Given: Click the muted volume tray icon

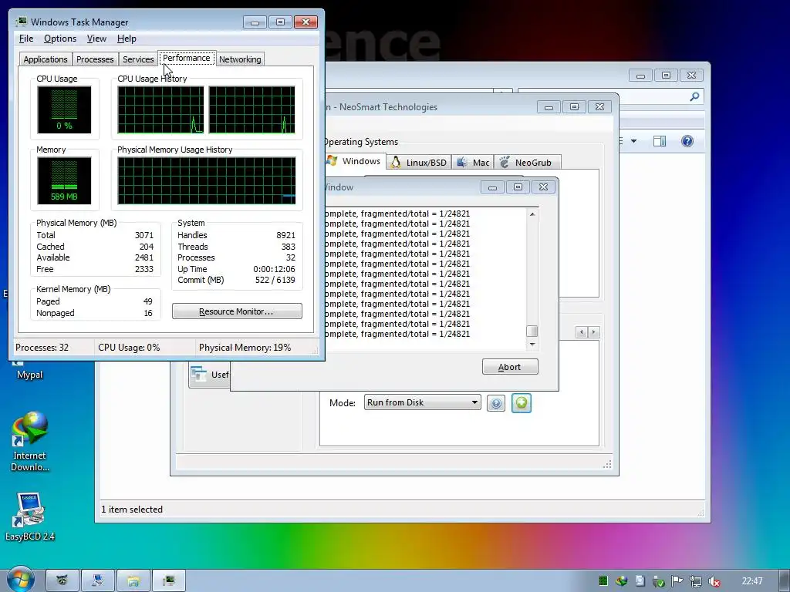Looking at the screenshot, I should coord(714,581).
